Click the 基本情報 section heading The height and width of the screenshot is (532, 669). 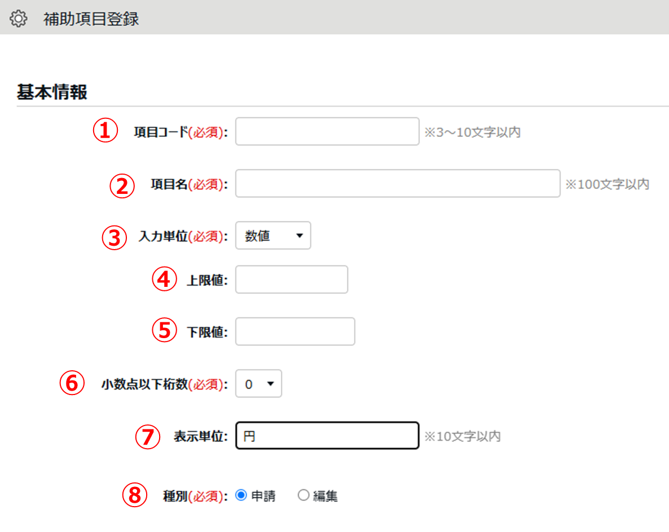point(52,92)
